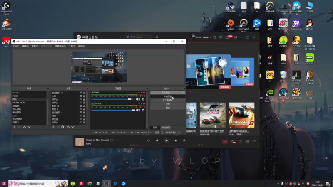Add a new source with the plus icon
Image resolution: width=333 pixels, height=187 pixels.
pyautogui.click(x=54, y=127)
